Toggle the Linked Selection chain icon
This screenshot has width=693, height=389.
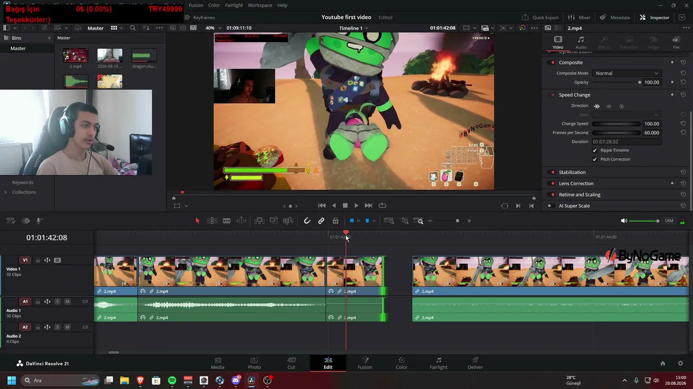point(321,220)
